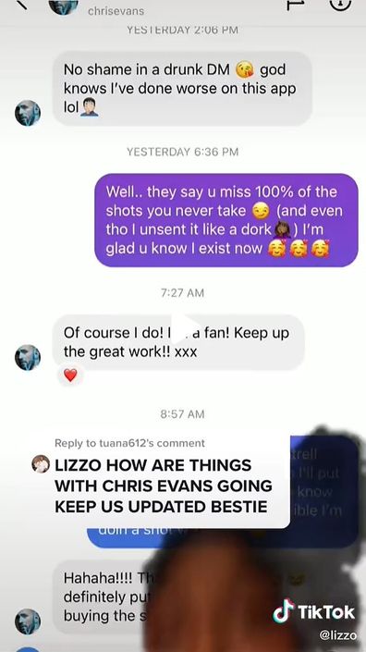
Task: Select the 'No shame in a drunk DM' bubble
Action: tap(182, 89)
